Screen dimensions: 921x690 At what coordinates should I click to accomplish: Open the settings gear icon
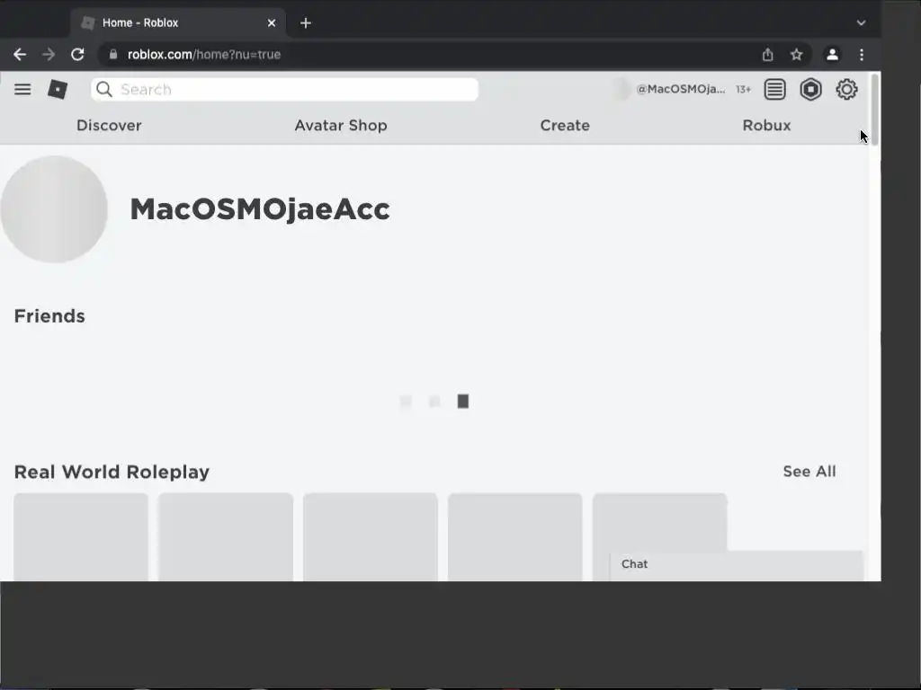click(x=846, y=89)
